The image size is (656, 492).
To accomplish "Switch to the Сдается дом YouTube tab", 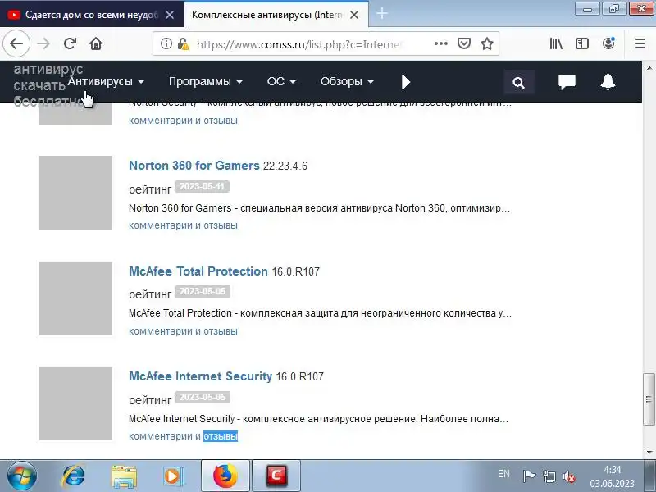I will click(x=92, y=15).
